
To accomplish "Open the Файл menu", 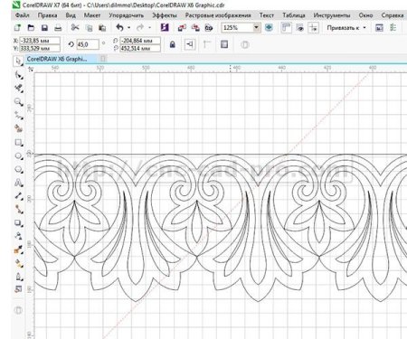I will [22, 15].
